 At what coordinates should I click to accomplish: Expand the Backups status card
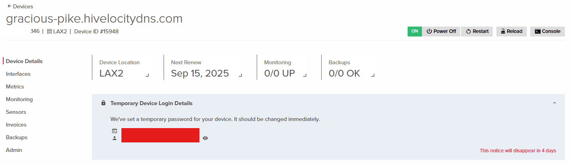click(x=372, y=75)
